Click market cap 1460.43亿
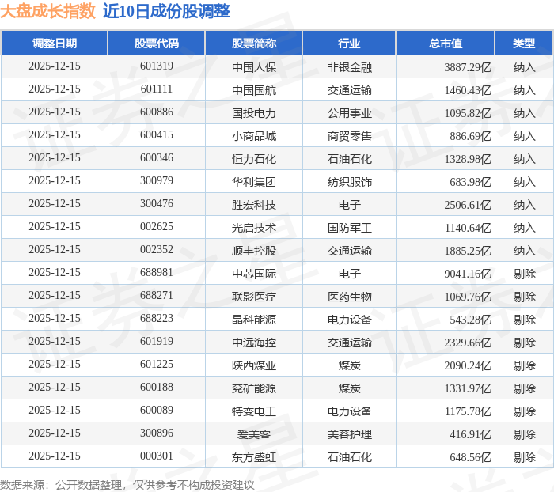The height and width of the screenshot is (492, 554). click(468, 90)
